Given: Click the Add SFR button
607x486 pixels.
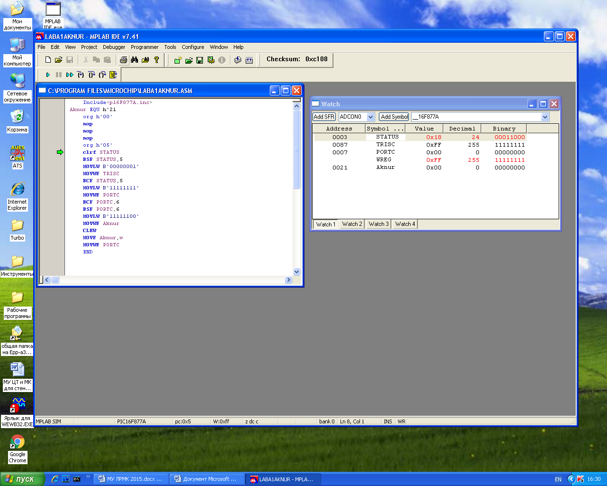Looking at the screenshot, I should (324, 117).
